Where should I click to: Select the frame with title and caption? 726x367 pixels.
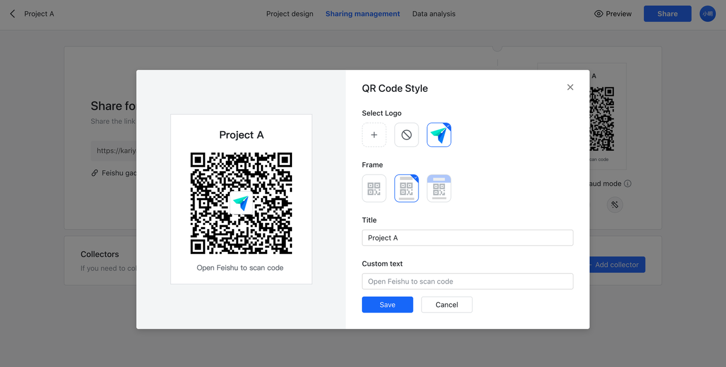(407, 188)
